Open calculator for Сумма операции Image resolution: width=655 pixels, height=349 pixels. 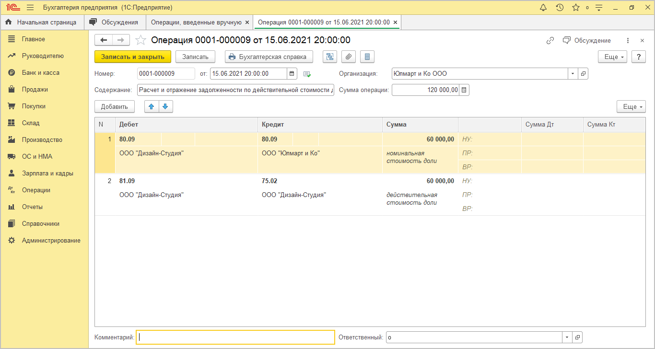tap(464, 90)
